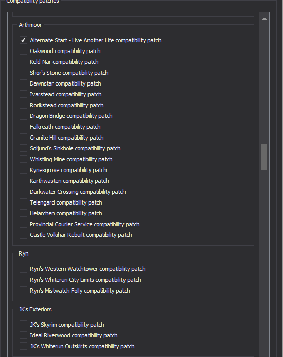Uncheck Alternate Start - Live Another Life patch
The width and height of the screenshot is (283, 357).
tap(23, 40)
